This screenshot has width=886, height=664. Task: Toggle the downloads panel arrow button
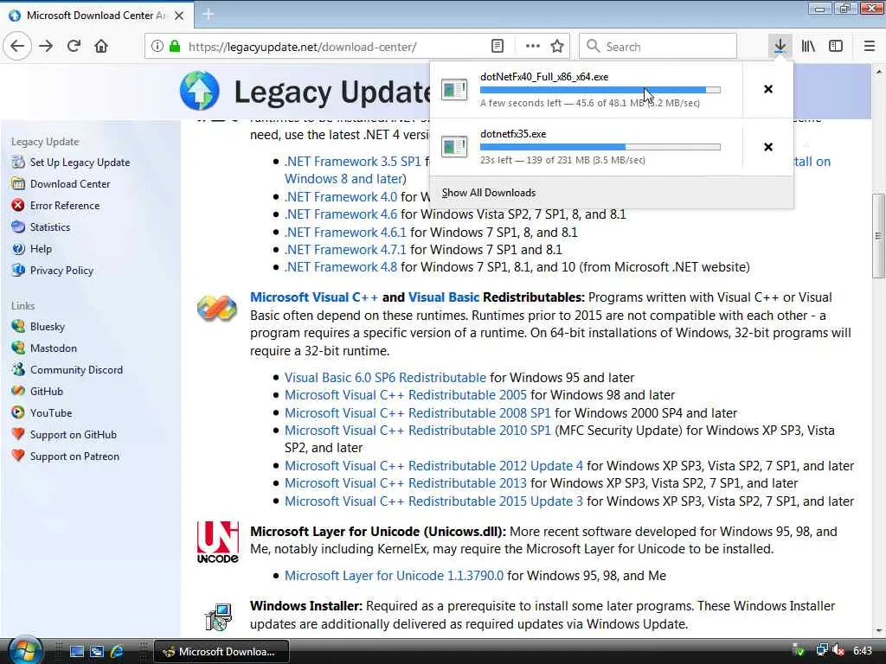[x=780, y=47]
